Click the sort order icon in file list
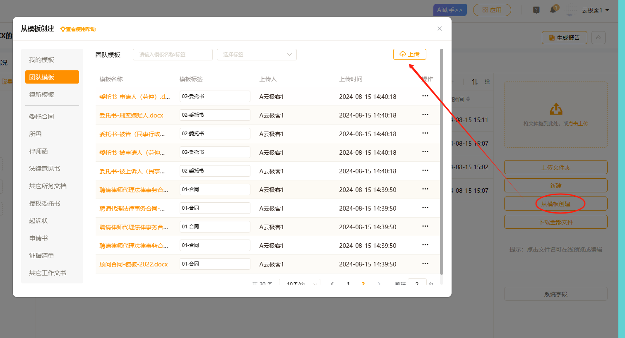This screenshot has height=338, width=625. click(x=475, y=82)
